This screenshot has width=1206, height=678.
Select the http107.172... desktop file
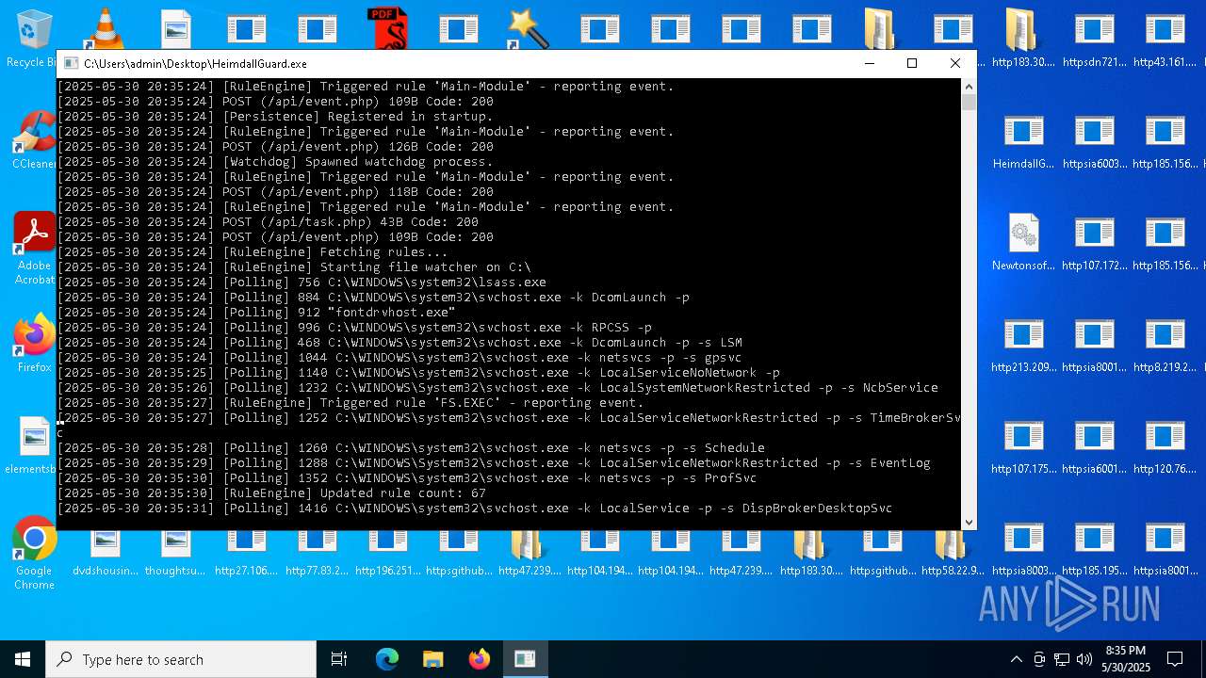point(1094,243)
